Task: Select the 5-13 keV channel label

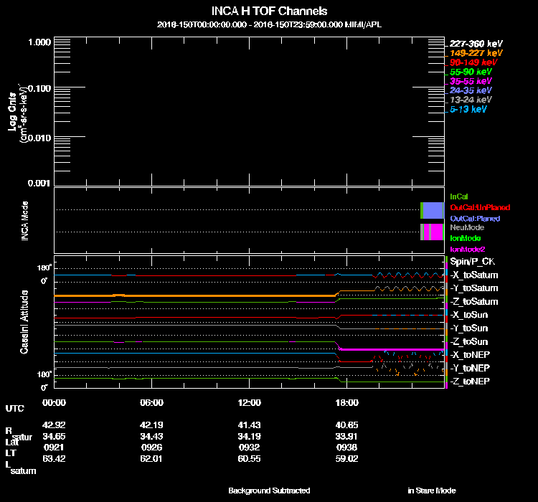Action: [x=468, y=109]
